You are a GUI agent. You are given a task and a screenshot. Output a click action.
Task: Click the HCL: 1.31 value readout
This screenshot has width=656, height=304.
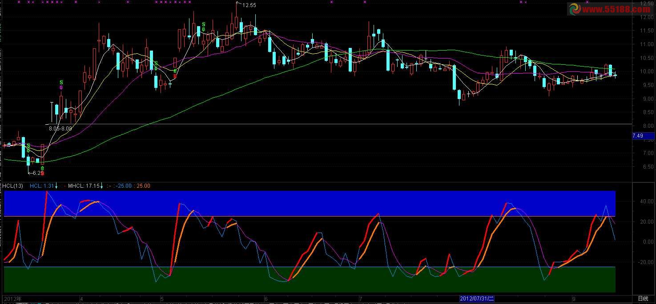(x=42, y=186)
